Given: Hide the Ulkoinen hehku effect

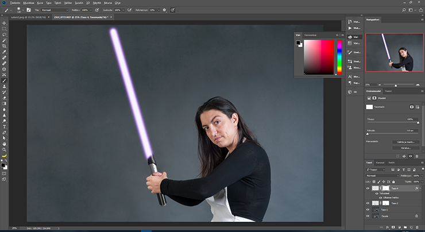Looking at the screenshot, I should point(380,198).
